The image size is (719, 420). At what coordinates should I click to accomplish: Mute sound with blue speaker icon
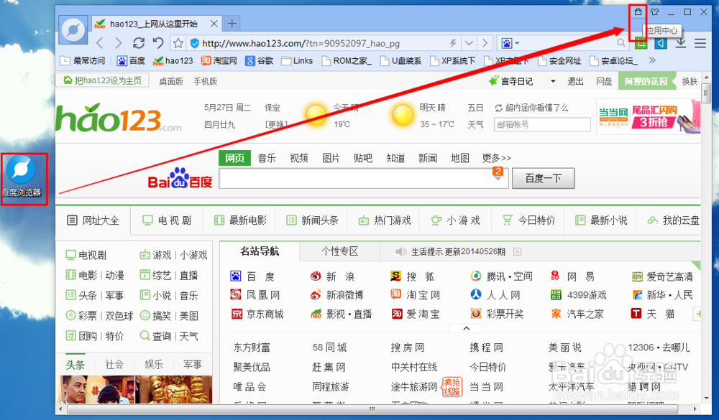pyautogui.click(x=661, y=43)
